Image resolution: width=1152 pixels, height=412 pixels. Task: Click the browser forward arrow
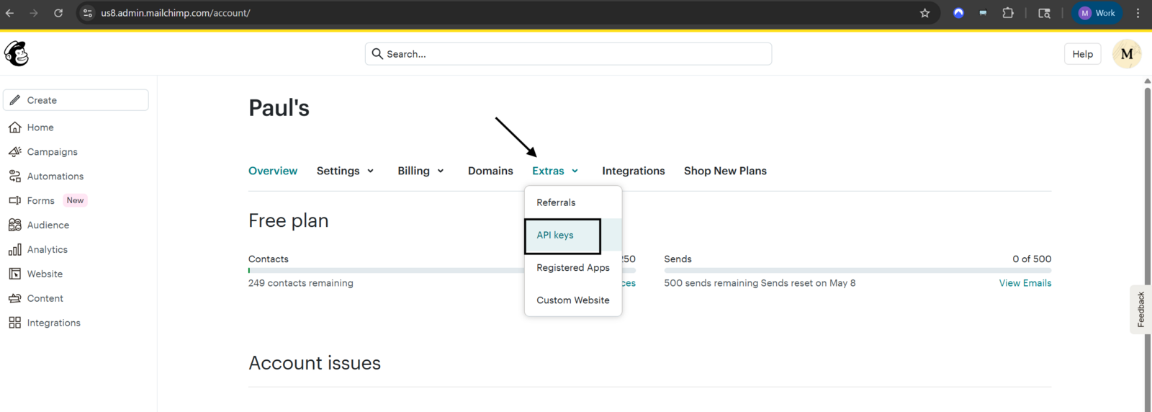[x=34, y=13]
